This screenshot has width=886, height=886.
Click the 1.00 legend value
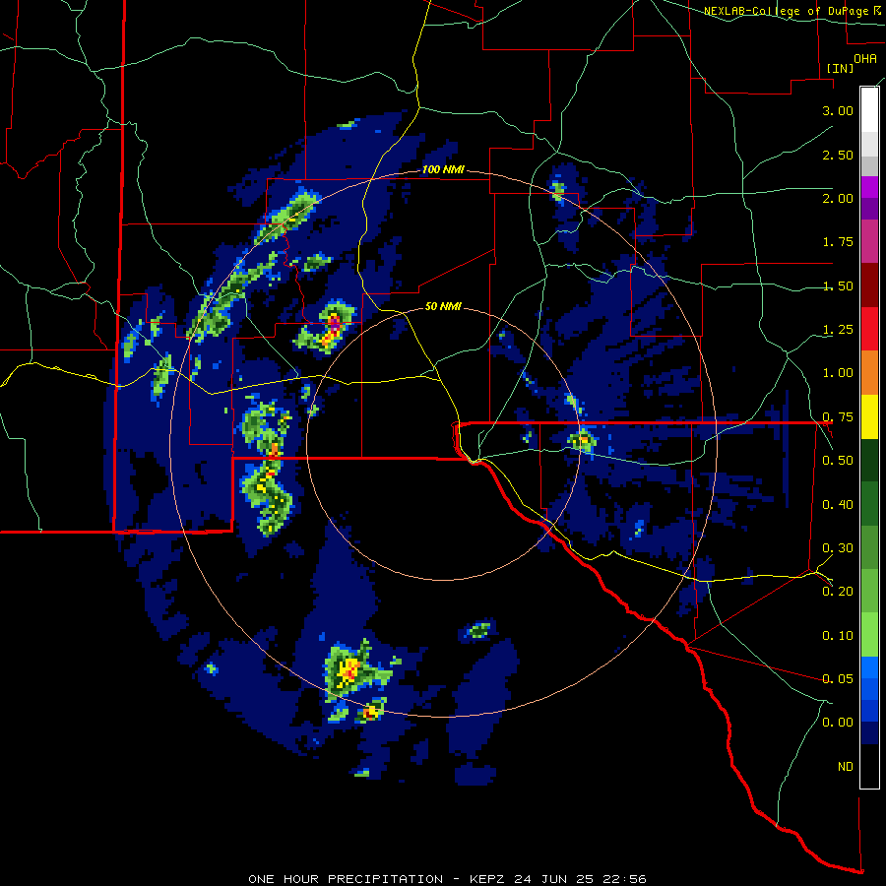pos(838,373)
